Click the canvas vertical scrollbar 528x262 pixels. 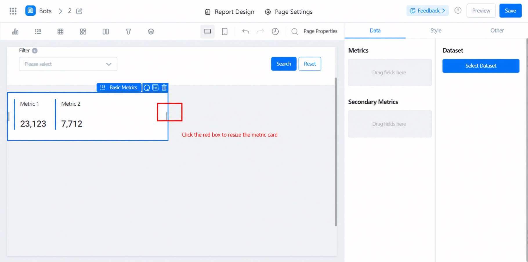pos(336,151)
